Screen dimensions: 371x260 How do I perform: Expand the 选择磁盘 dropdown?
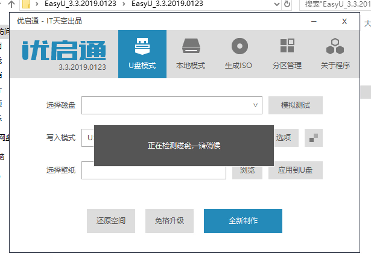point(172,105)
